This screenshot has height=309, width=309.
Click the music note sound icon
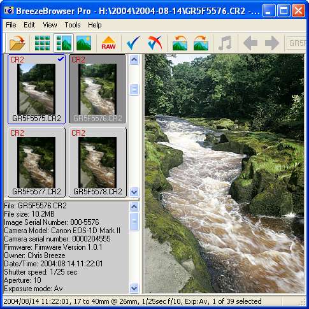(x=225, y=43)
